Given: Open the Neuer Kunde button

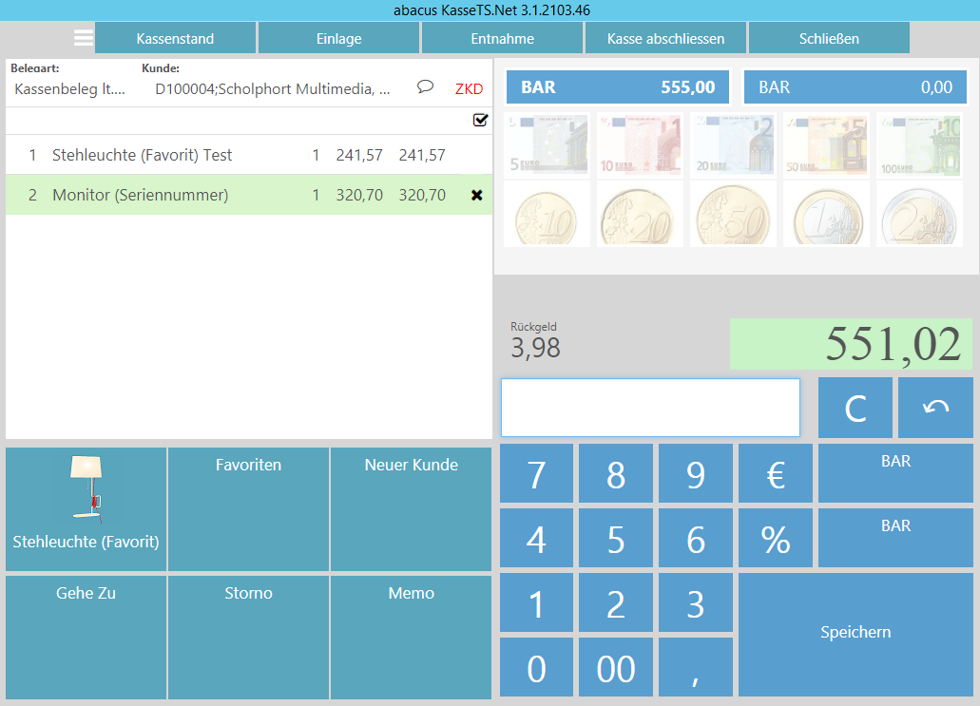Looking at the screenshot, I should coord(411,509).
